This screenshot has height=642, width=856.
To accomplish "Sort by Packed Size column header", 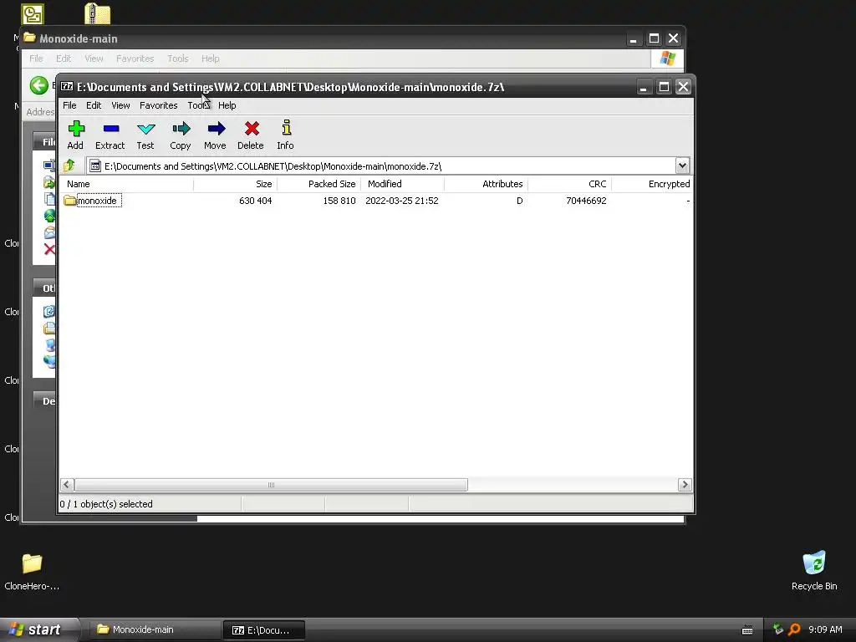I will (x=318, y=184).
